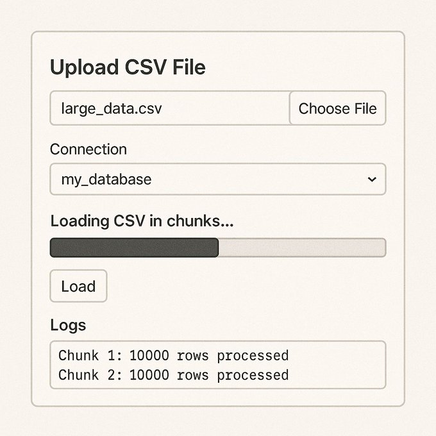Click the large_data.csv filename text
436x436 pixels.
[x=112, y=109]
